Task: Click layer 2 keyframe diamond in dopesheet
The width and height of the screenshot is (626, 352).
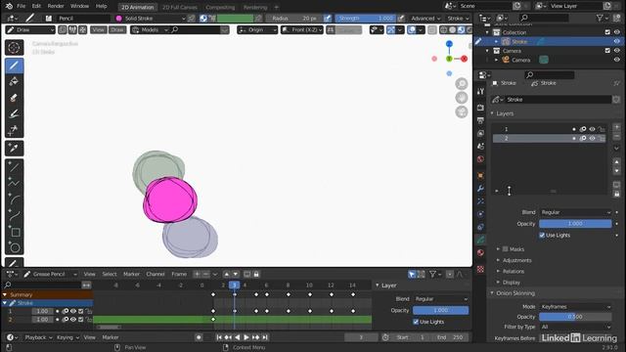Action: coord(213,320)
